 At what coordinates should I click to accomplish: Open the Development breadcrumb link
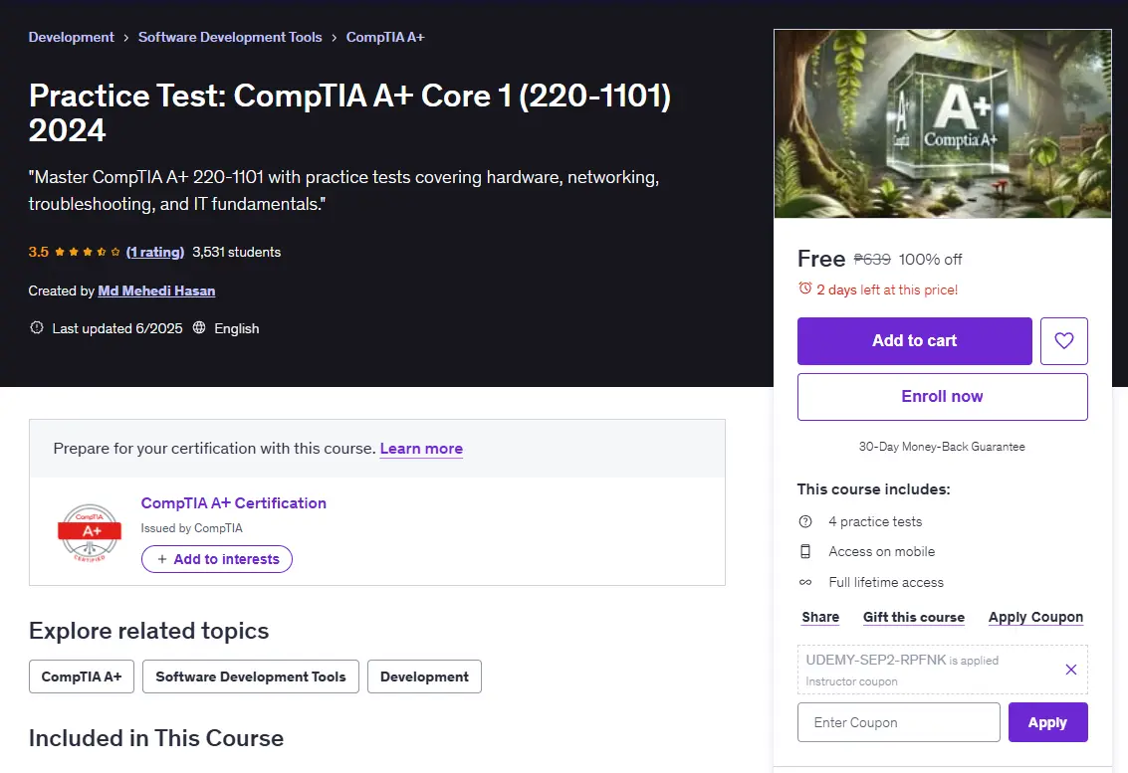(x=72, y=37)
